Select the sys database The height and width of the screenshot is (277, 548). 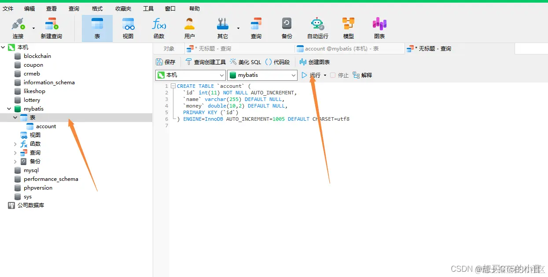(27, 196)
